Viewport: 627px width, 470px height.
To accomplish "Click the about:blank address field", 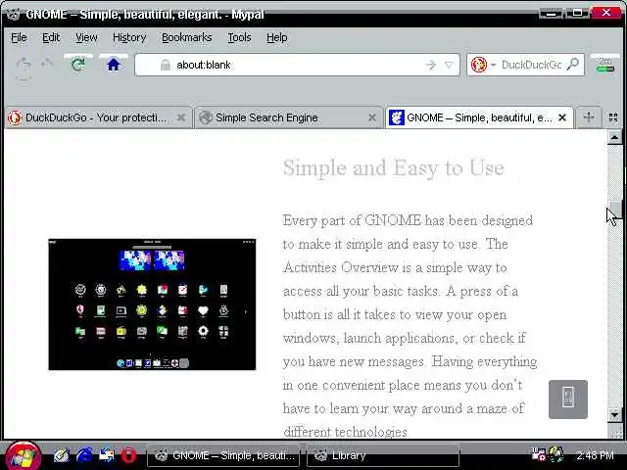I will pos(296,65).
